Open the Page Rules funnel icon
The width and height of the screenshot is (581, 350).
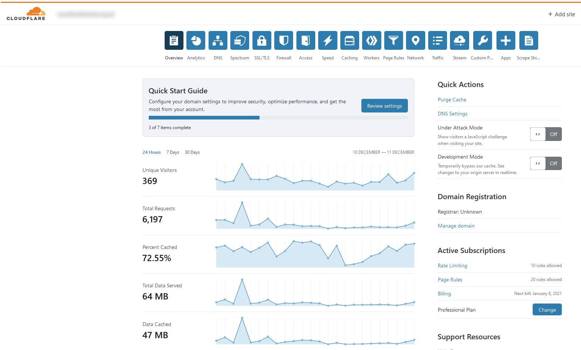[393, 40]
